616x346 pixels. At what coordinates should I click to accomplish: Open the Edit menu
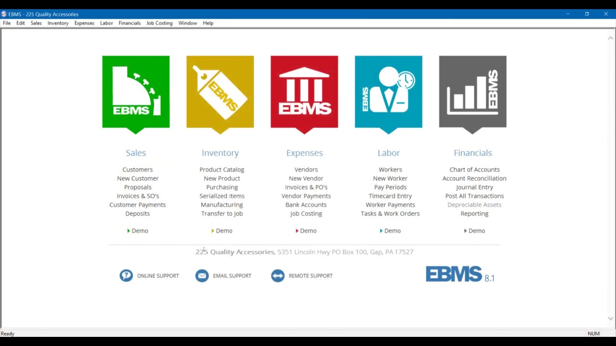point(21,23)
